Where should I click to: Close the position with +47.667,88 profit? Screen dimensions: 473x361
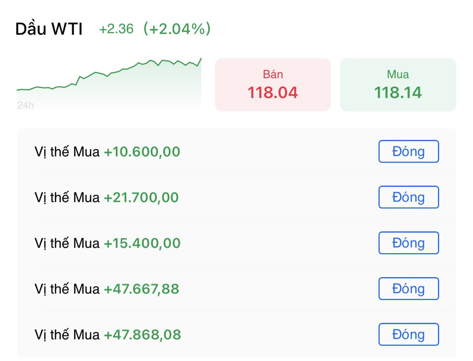[408, 289]
